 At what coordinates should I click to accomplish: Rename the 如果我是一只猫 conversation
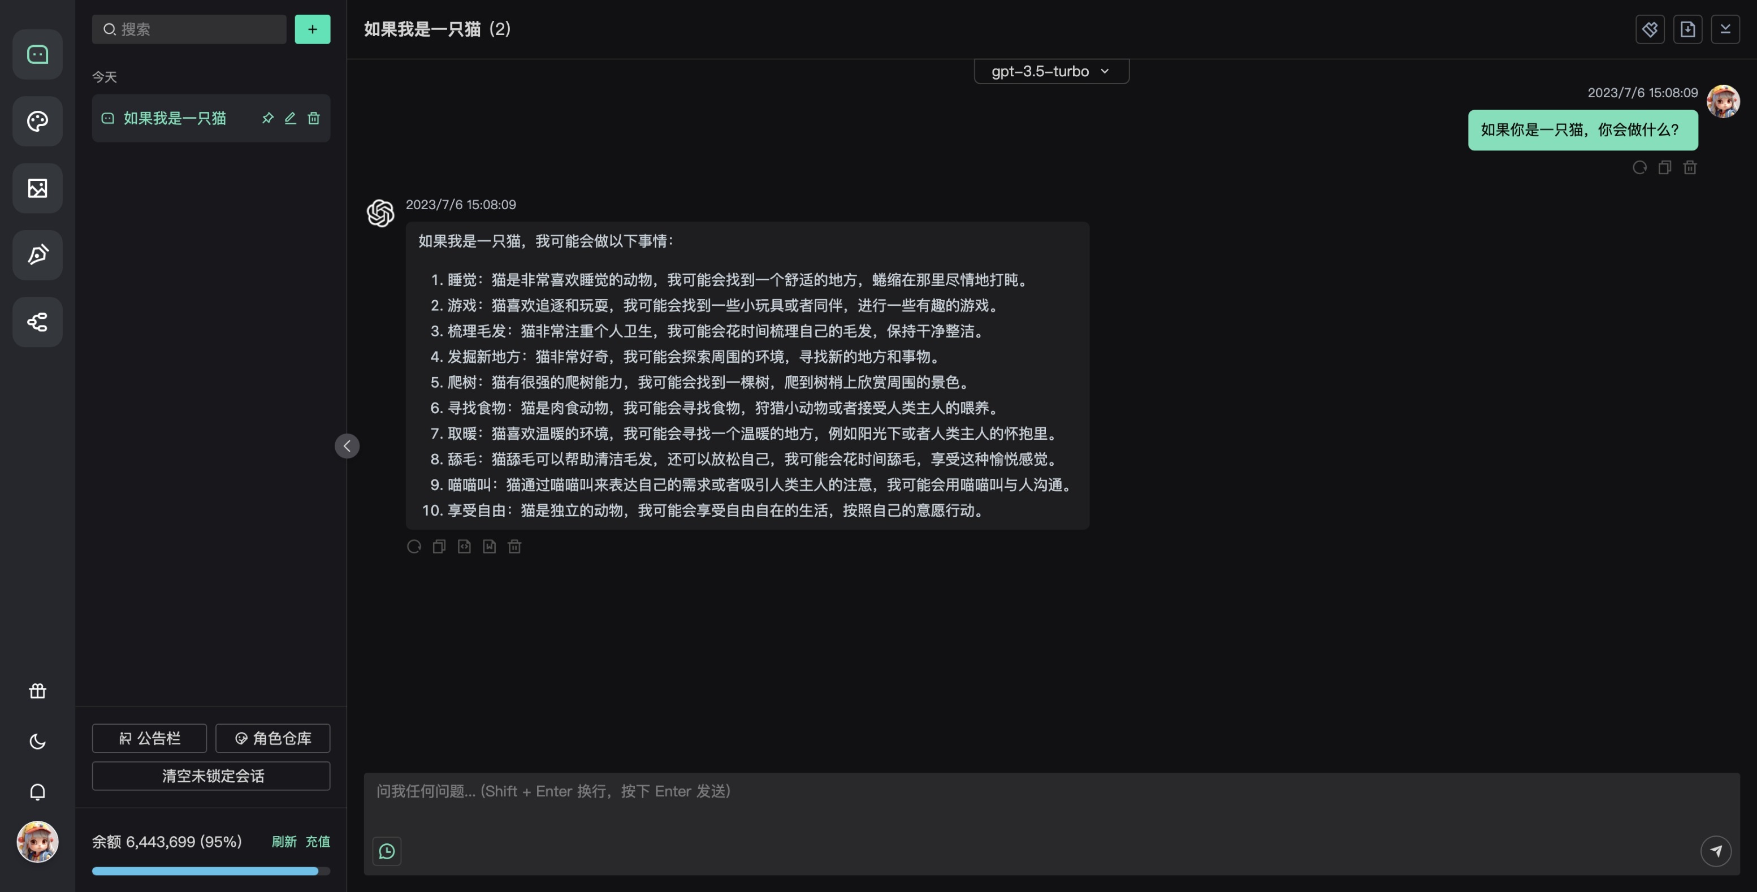[x=291, y=118]
